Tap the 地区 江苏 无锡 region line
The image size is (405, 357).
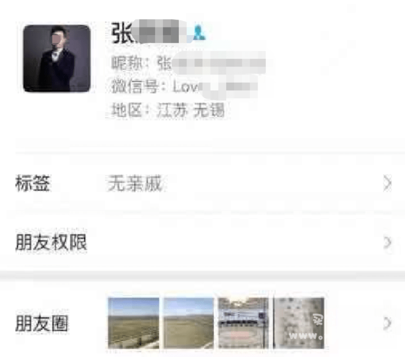click(x=167, y=110)
